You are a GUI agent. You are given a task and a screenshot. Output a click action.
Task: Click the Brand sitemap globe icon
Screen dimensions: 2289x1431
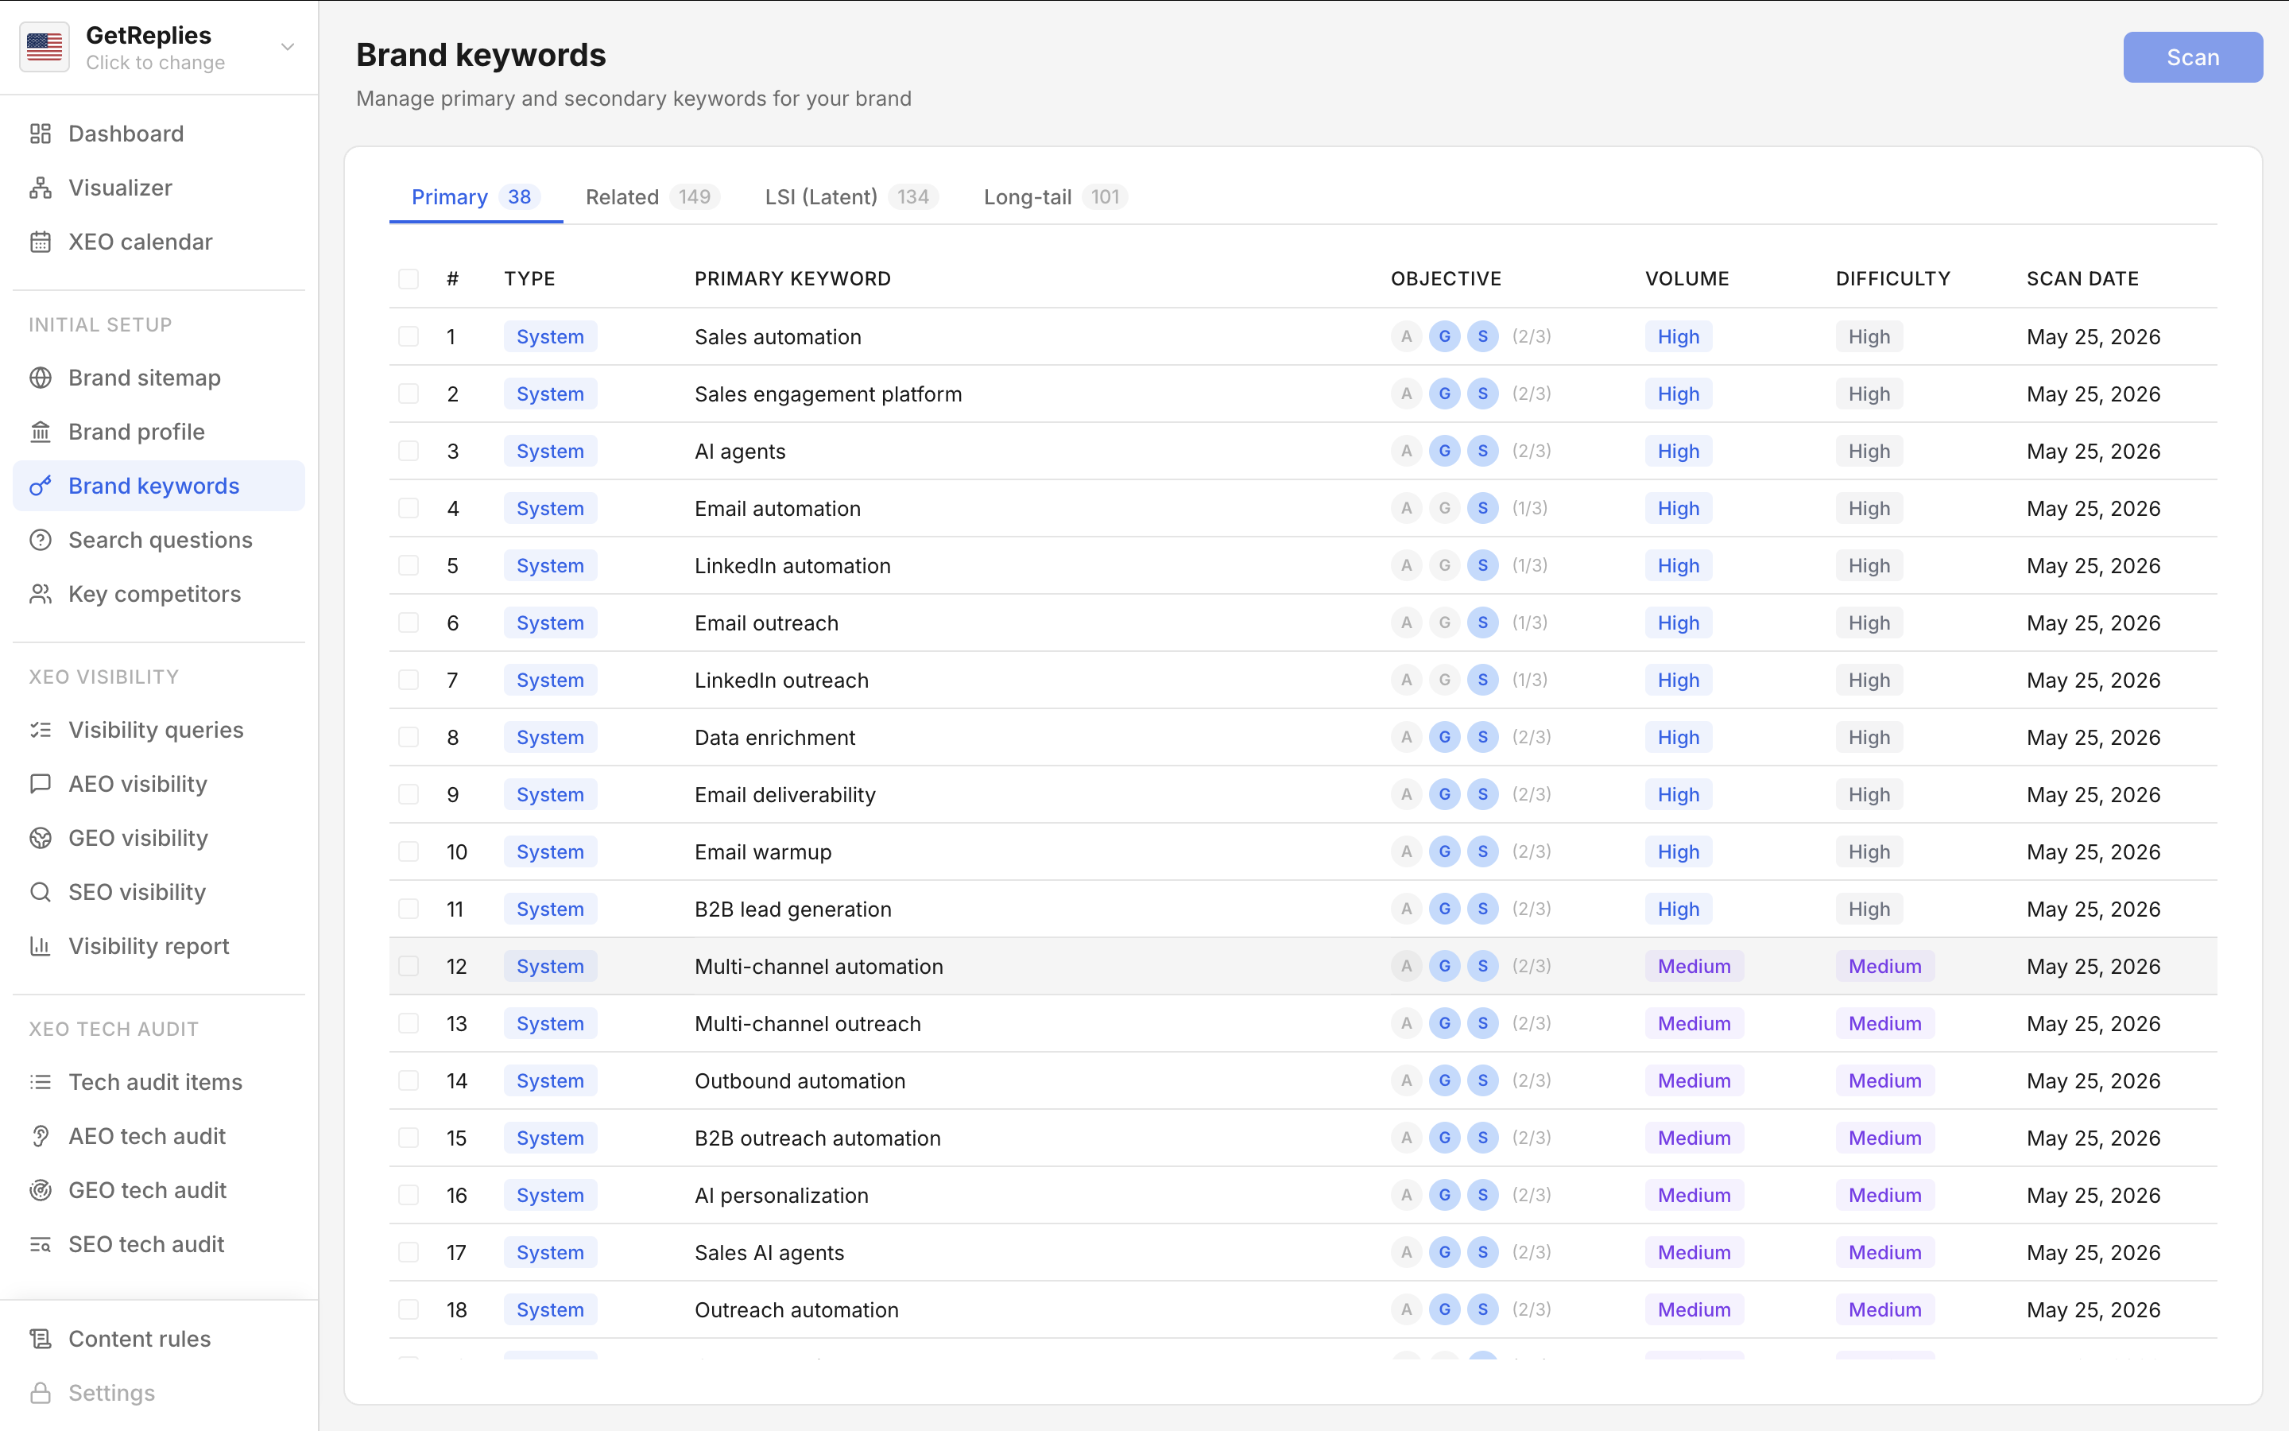coord(41,378)
